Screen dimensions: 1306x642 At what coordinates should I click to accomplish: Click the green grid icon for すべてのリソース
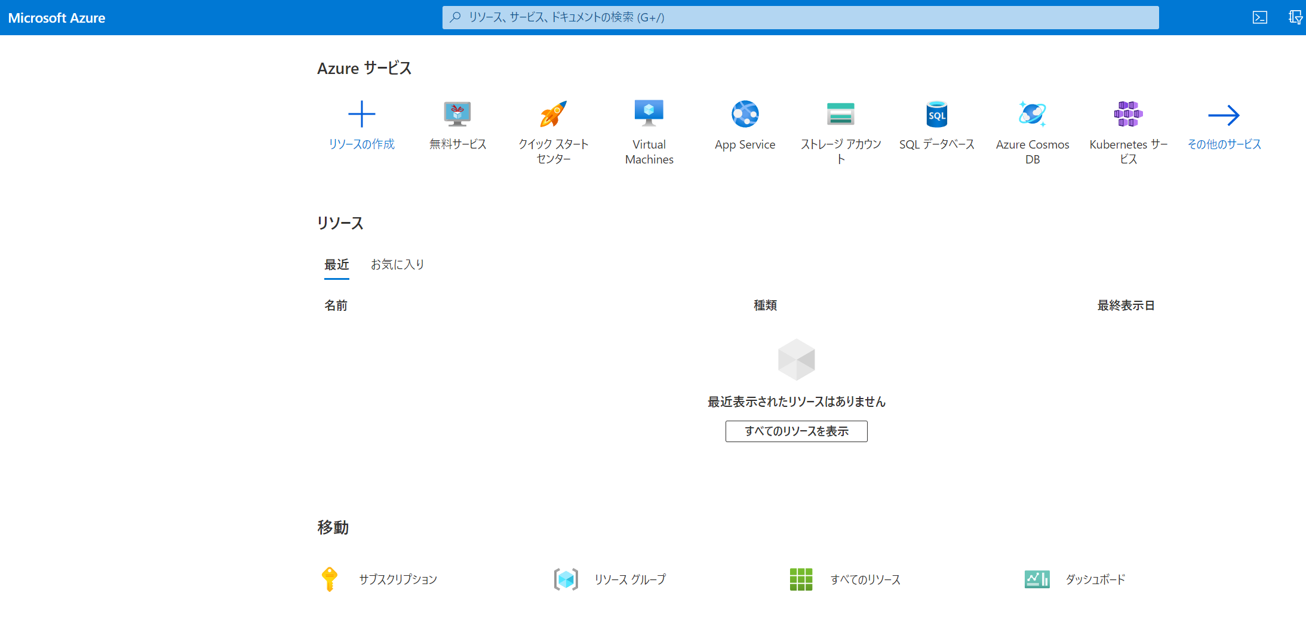[801, 579]
